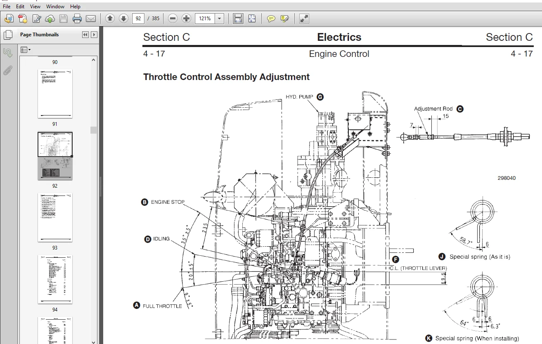Screen dimensions: 542x344
Task: Select the highlight text tool
Action: click(x=284, y=19)
